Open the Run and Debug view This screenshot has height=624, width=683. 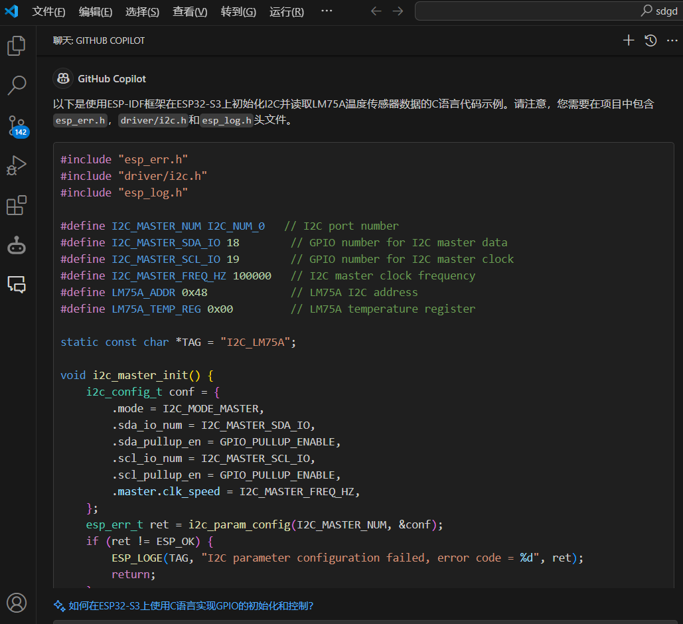[17, 165]
